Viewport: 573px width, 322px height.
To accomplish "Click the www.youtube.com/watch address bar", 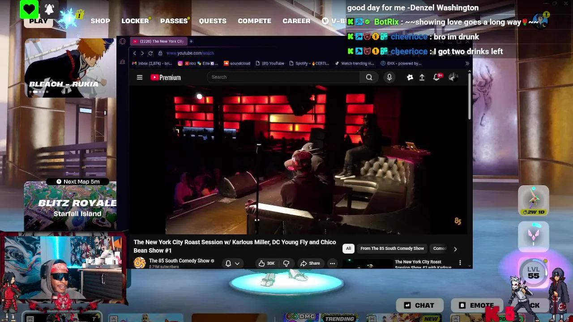I will point(190,53).
